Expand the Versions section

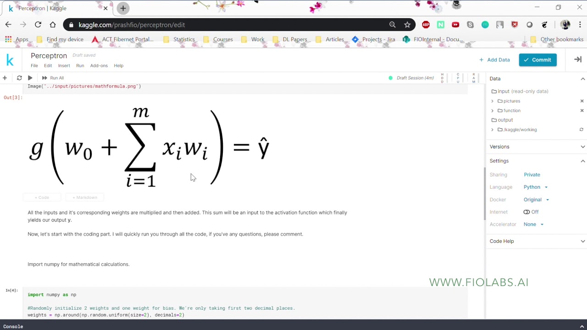click(x=583, y=147)
